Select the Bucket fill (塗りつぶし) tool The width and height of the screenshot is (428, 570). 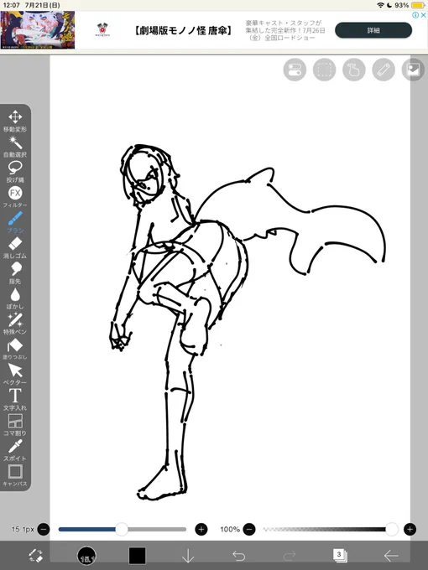coord(15,349)
